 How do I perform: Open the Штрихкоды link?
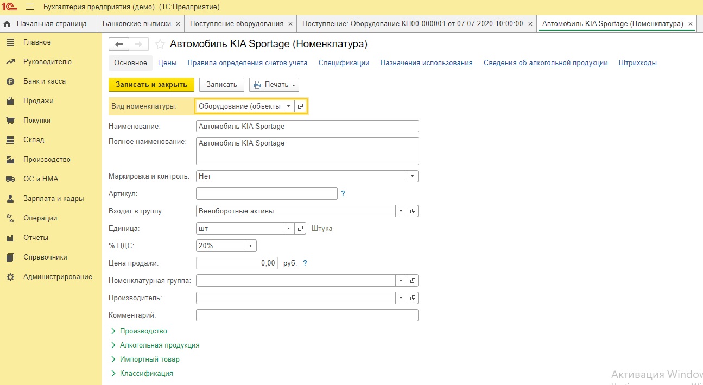coord(638,63)
